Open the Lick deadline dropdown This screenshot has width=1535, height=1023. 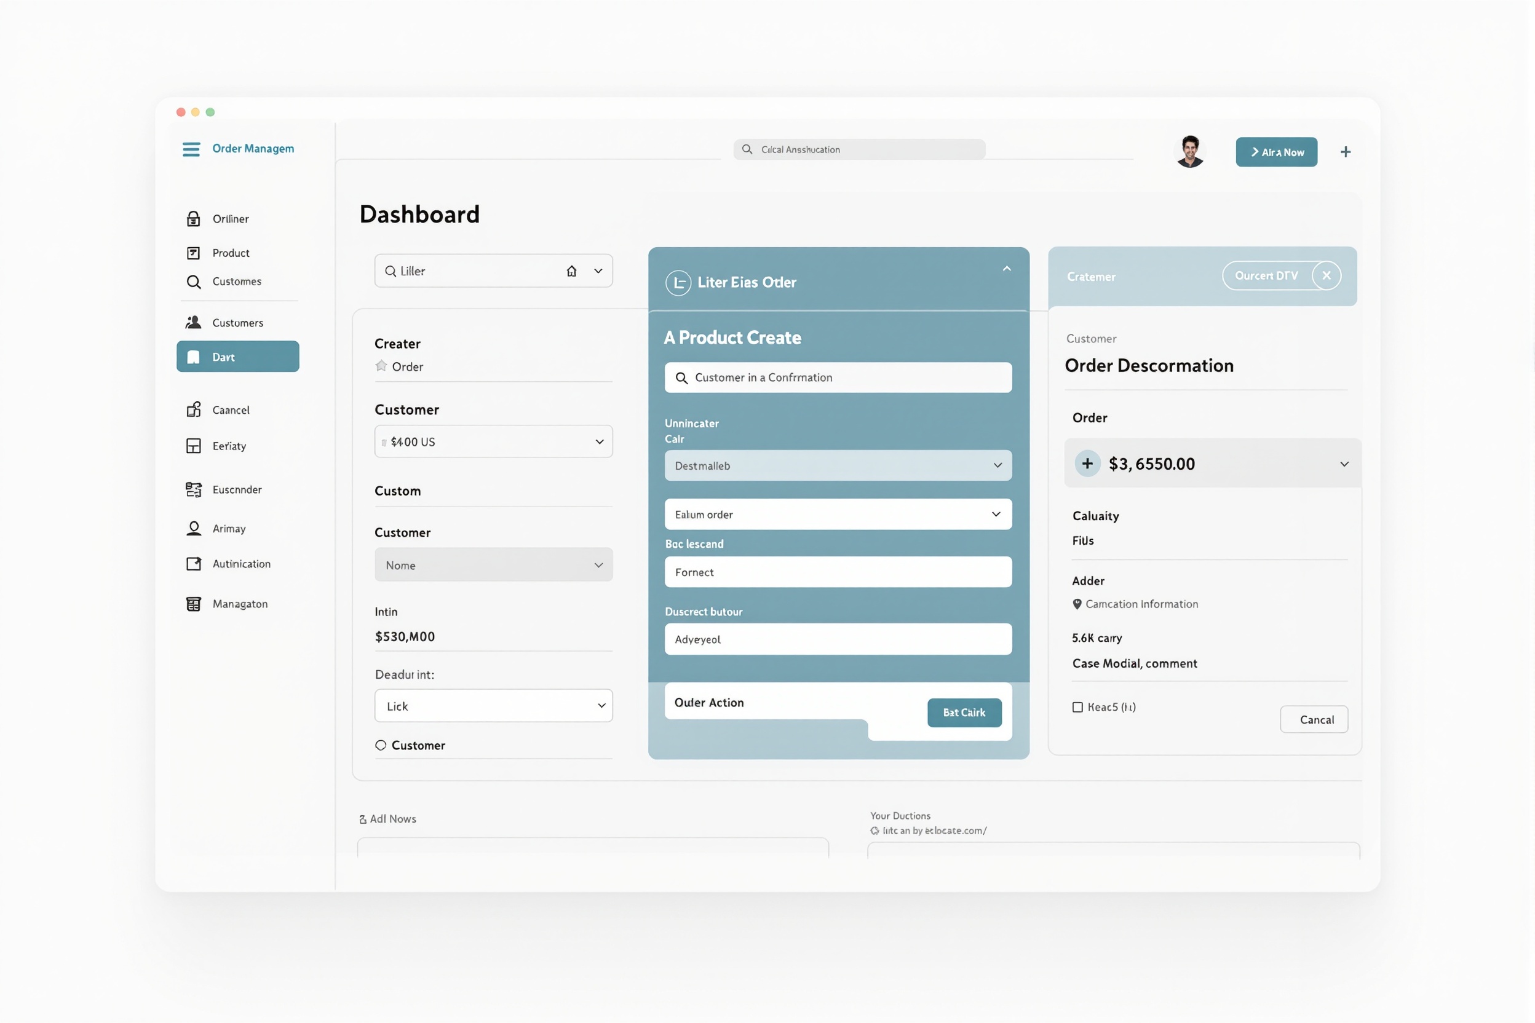click(493, 706)
